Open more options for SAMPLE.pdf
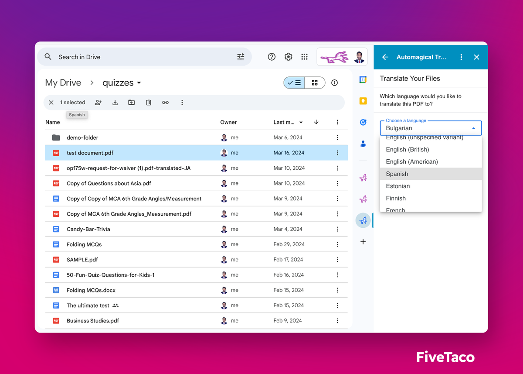The height and width of the screenshot is (374, 523). point(337,259)
